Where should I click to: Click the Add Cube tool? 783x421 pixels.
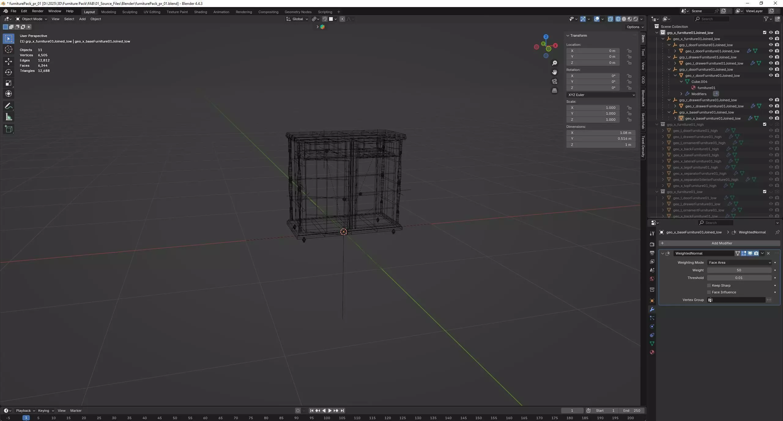pos(9,129)
